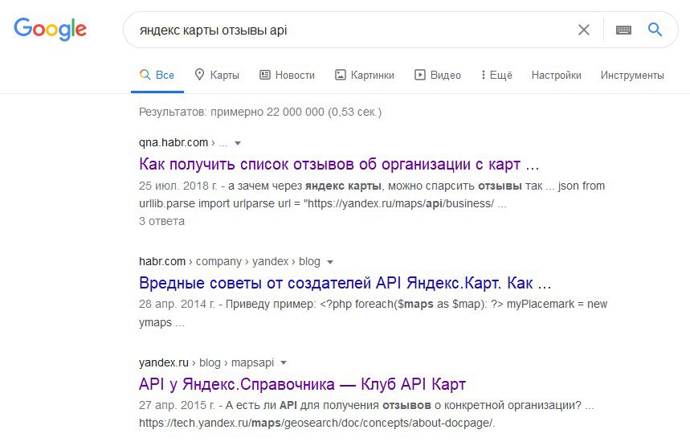Click the three-dot icon beside Ещё
Image resolution: width=690 pixels, height=446 pixels.
[484, 75]
